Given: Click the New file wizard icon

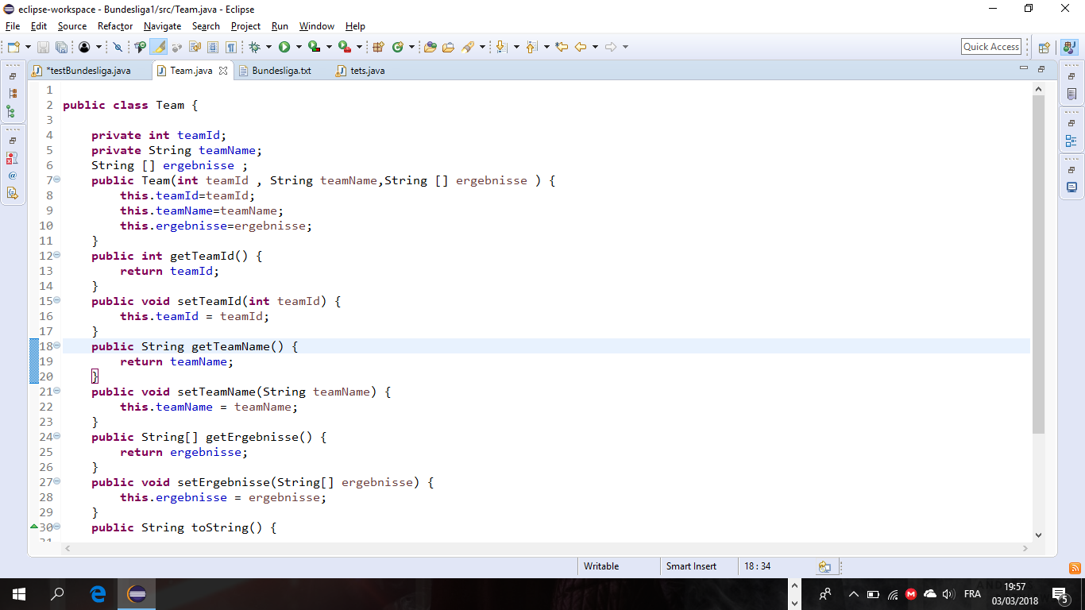Looking at the screenshot, I should click(14, 47).
